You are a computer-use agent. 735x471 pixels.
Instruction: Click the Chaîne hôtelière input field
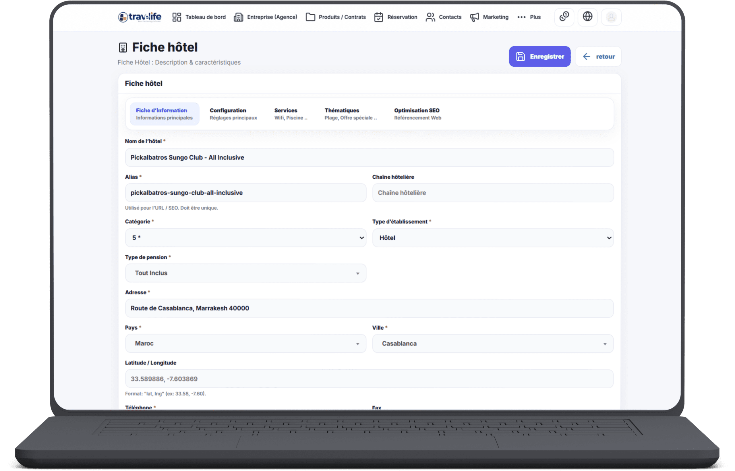point(493,193)
